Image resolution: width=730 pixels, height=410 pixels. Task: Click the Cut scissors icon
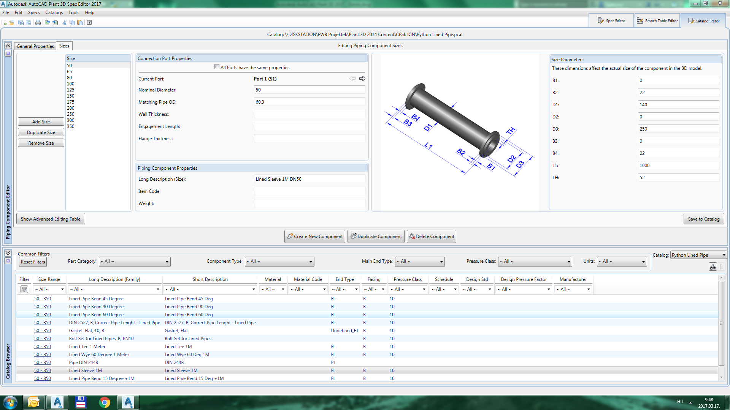[65, 22]
